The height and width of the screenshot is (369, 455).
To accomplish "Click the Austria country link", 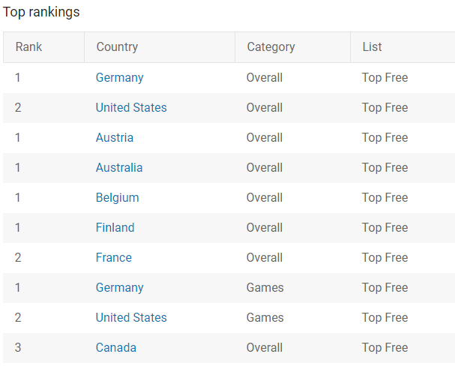I will click(115, 137).
